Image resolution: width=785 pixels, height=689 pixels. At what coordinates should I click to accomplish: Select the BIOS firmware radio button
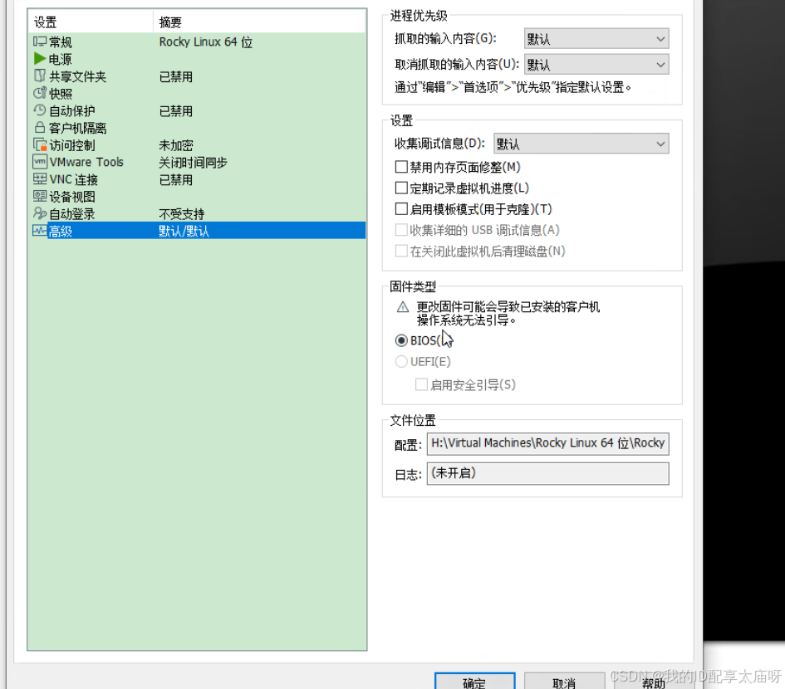pyautogui.click(x=401, y=340)
